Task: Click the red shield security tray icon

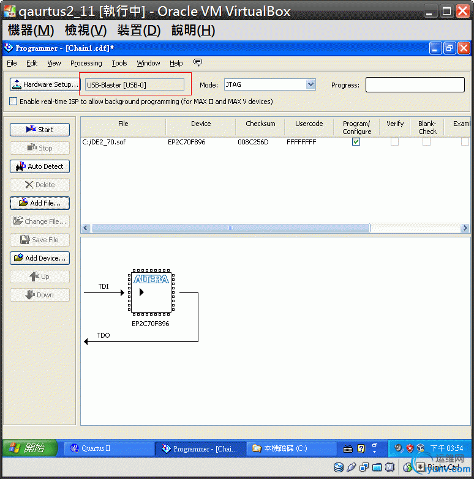Action: click(410, 448)
